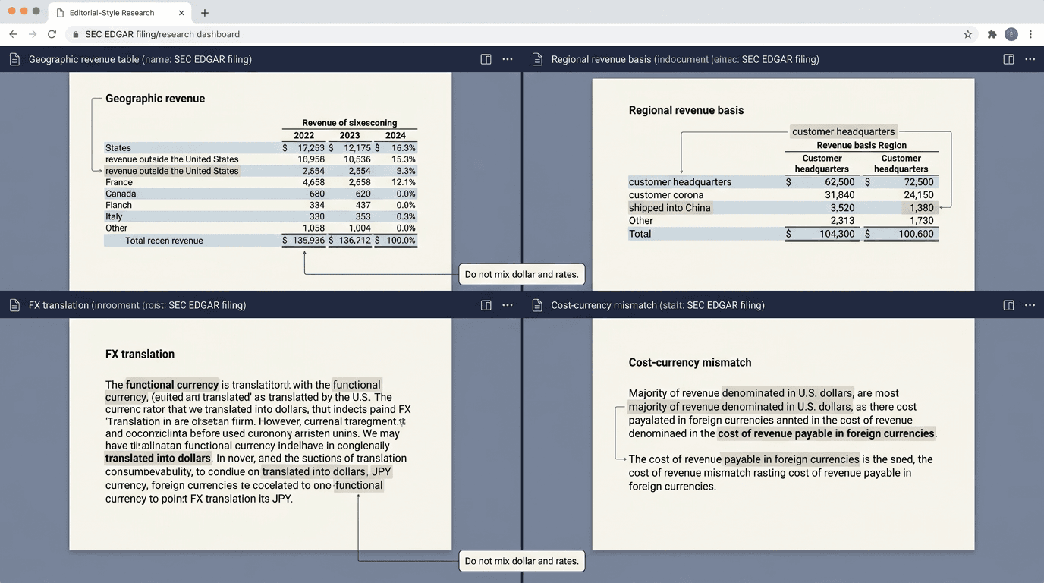Viewport: 1044px width, 583px height.
Task: Open a new browser tab
Action: (x=205, y=13)
